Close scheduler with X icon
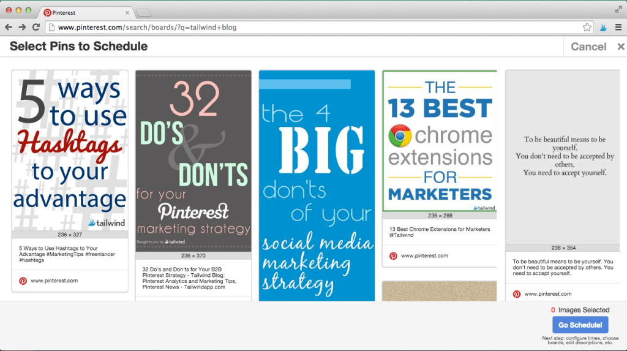 [x=621, y=47]
